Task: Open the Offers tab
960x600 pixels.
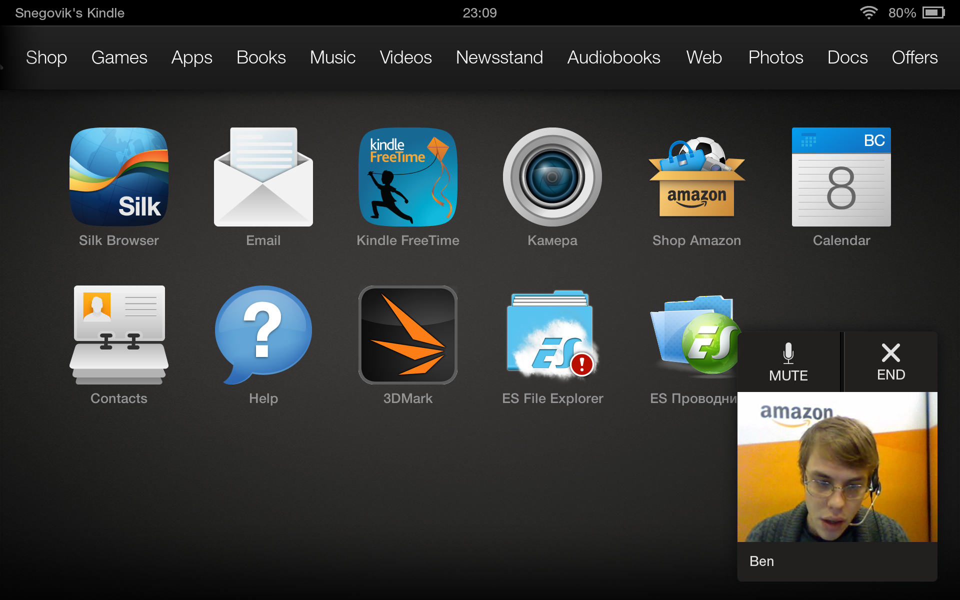Action: (914, 57)
